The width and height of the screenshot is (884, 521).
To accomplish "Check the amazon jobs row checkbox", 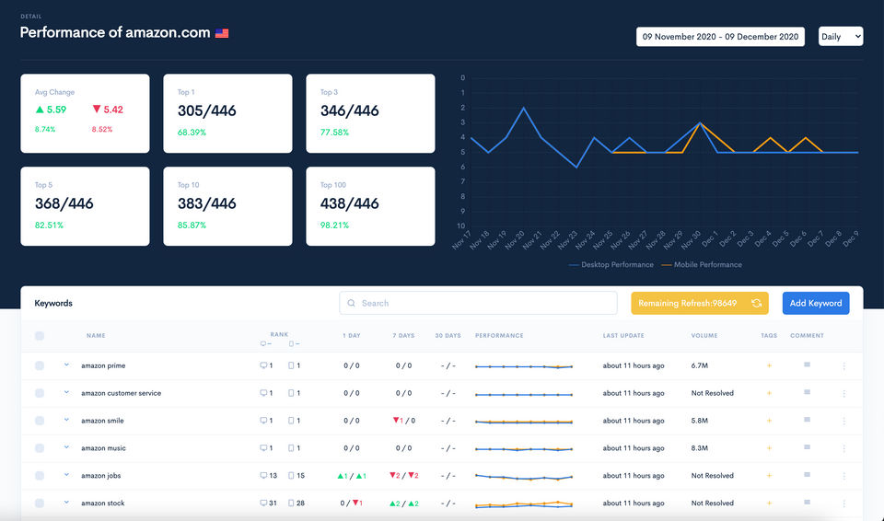I will [40, 476].
